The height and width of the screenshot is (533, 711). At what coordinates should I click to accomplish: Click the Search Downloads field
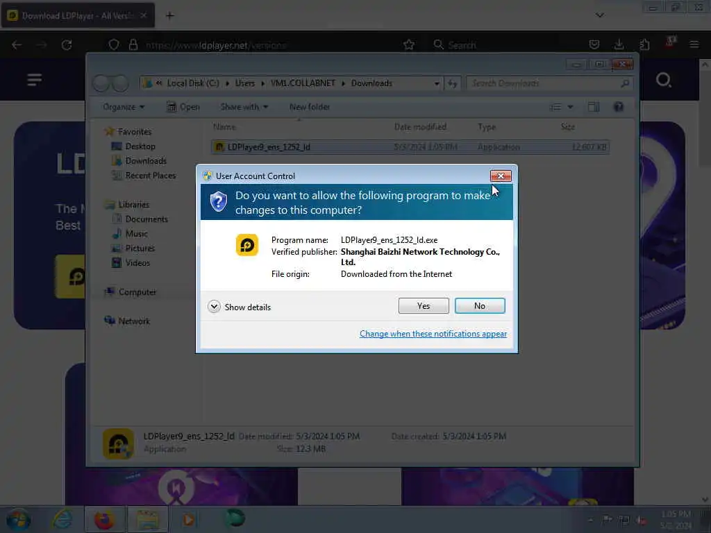tap(550, 83)
